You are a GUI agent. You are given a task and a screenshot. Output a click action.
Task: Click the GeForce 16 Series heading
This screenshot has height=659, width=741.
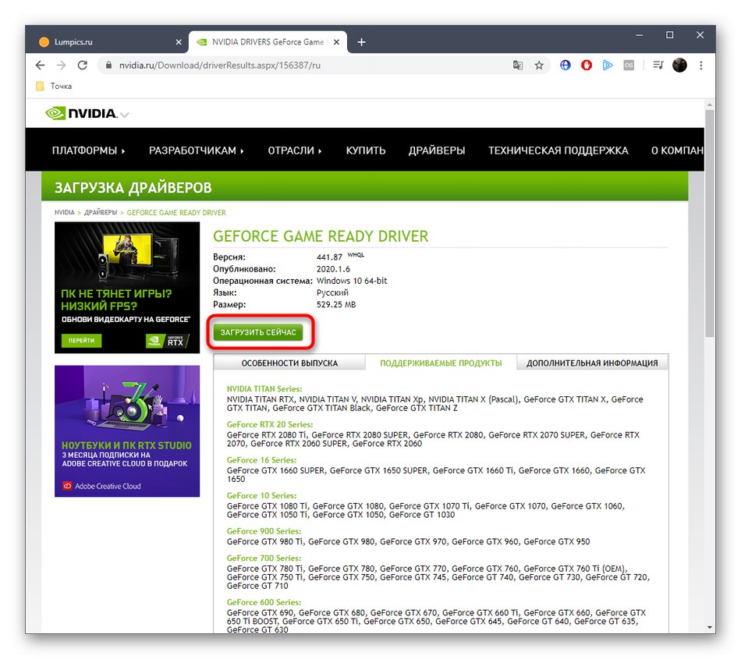(x=261, y=459)
